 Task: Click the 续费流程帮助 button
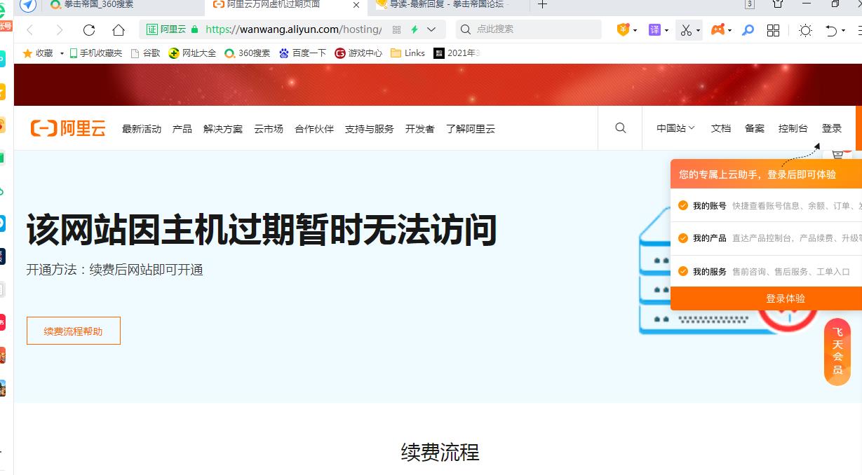click(74, 331)
